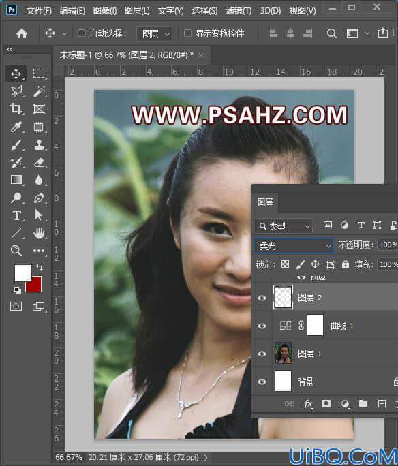Hide the 图层 1 layer via its eye icon
The image size is (398, 466).
pos(262,354)
